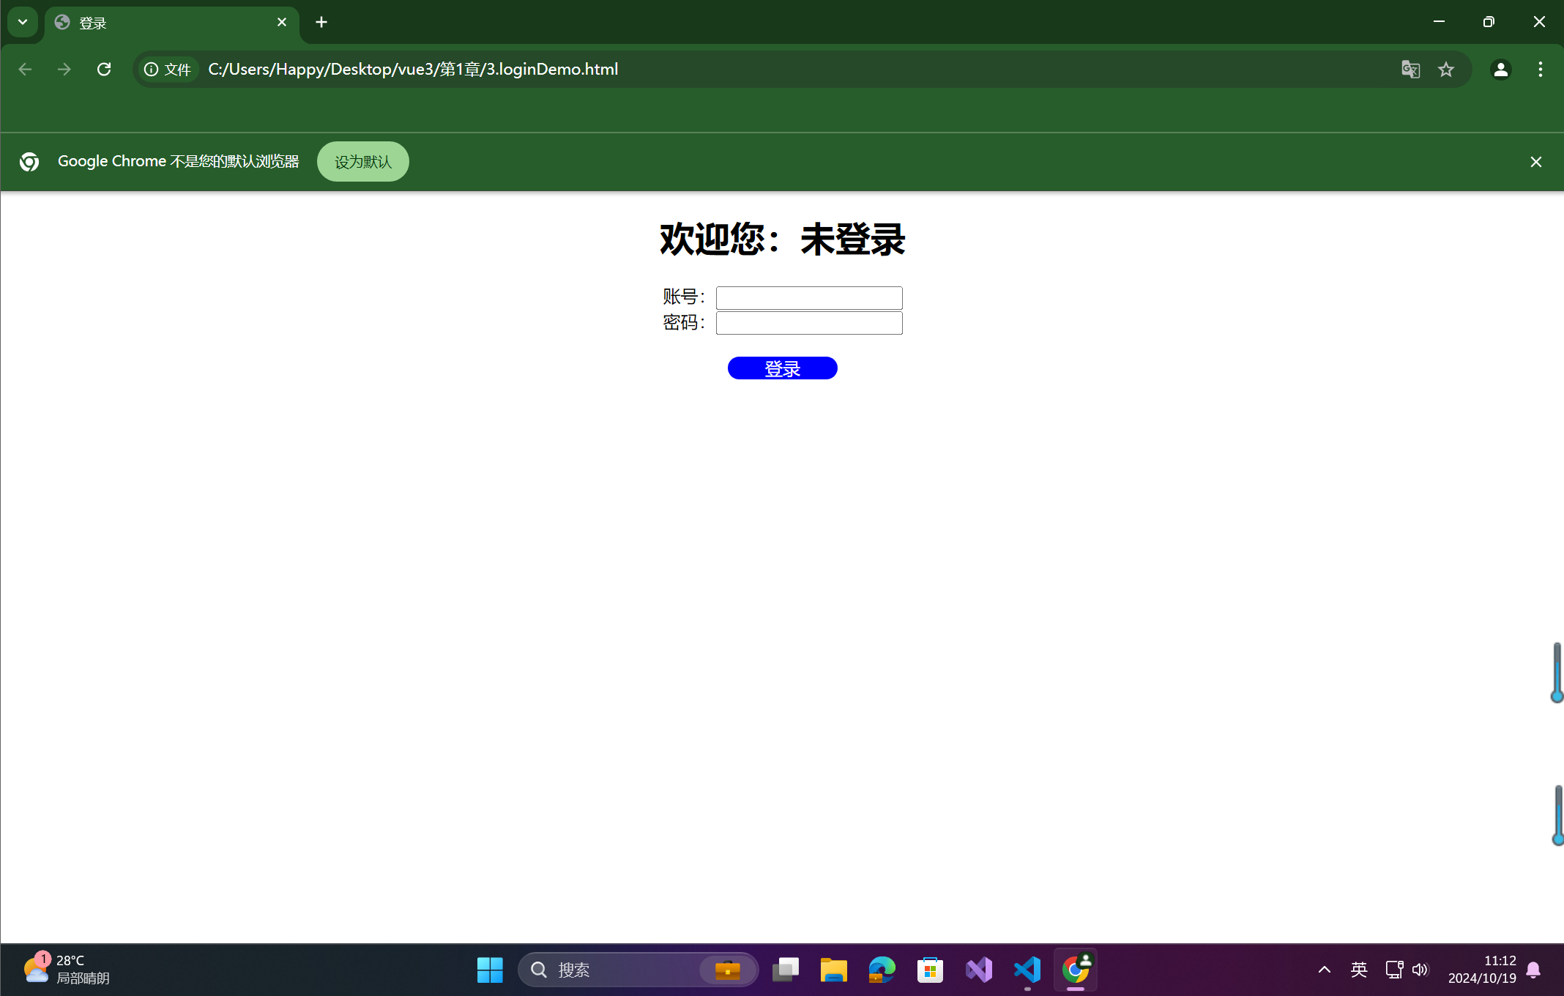Screen dimensions: 1564x996
Task: Open Chrome's three-dot menu
Action: coord(1539,69)
